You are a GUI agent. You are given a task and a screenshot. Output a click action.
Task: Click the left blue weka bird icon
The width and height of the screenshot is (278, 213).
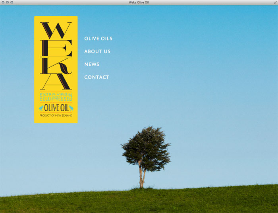41,108
